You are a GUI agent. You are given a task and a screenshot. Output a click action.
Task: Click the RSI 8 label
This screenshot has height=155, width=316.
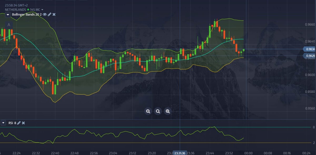point(12,123)
